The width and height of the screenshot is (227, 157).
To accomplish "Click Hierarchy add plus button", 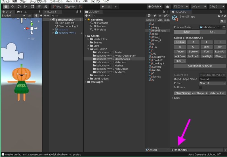I will 46,16.
